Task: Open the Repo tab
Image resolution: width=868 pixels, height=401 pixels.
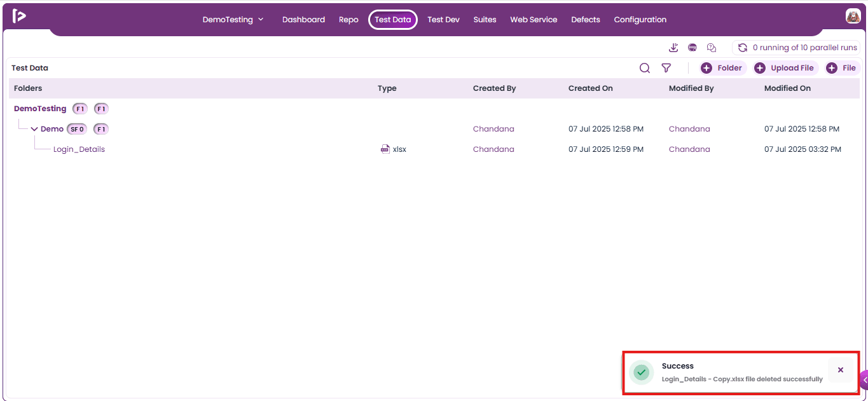Action: coord(348,20)
